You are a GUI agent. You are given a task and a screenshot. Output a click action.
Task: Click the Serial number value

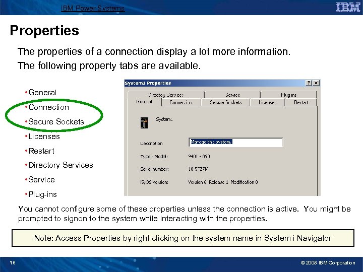point(198,169)
